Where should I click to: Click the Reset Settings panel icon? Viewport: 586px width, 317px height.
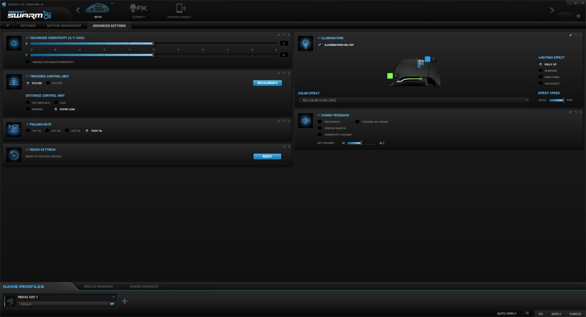click(x=14, y=155)
